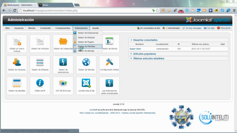Image resolution: width=237 pixels, height=133 pixels.
Task: Select Gestor de Plantillas in dropdown
Action: click(88, 47)
